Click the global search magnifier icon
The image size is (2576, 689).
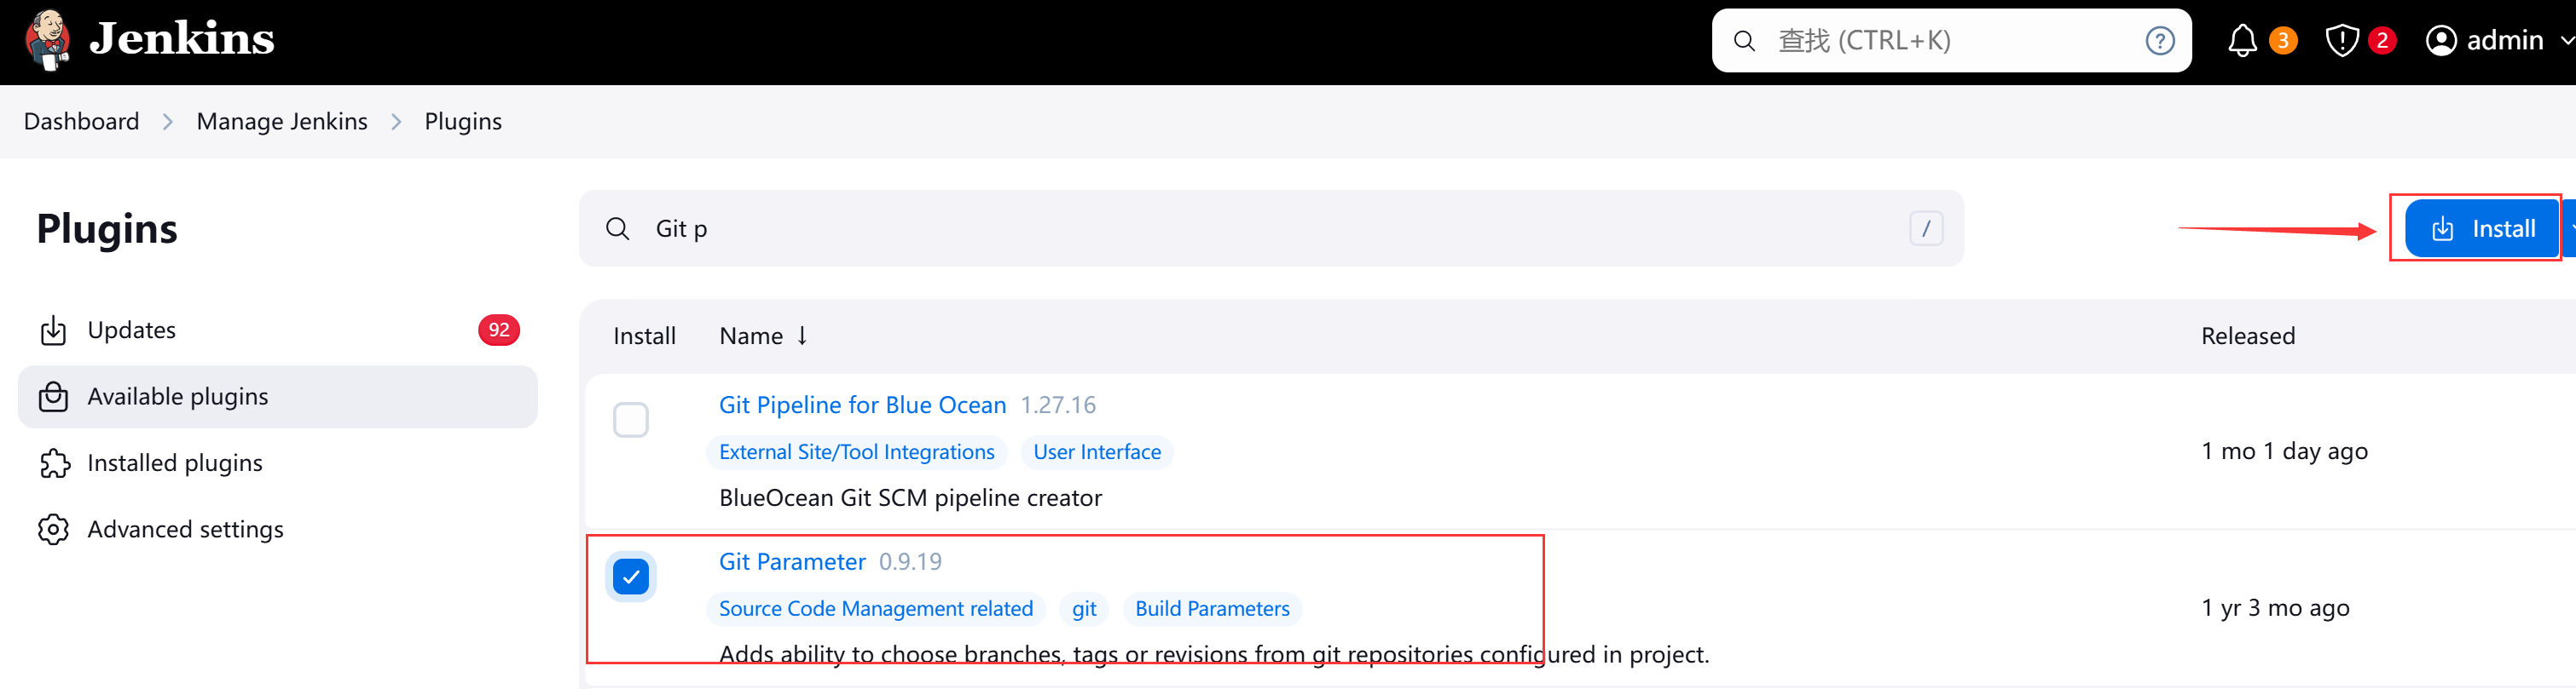(1744, 41)
